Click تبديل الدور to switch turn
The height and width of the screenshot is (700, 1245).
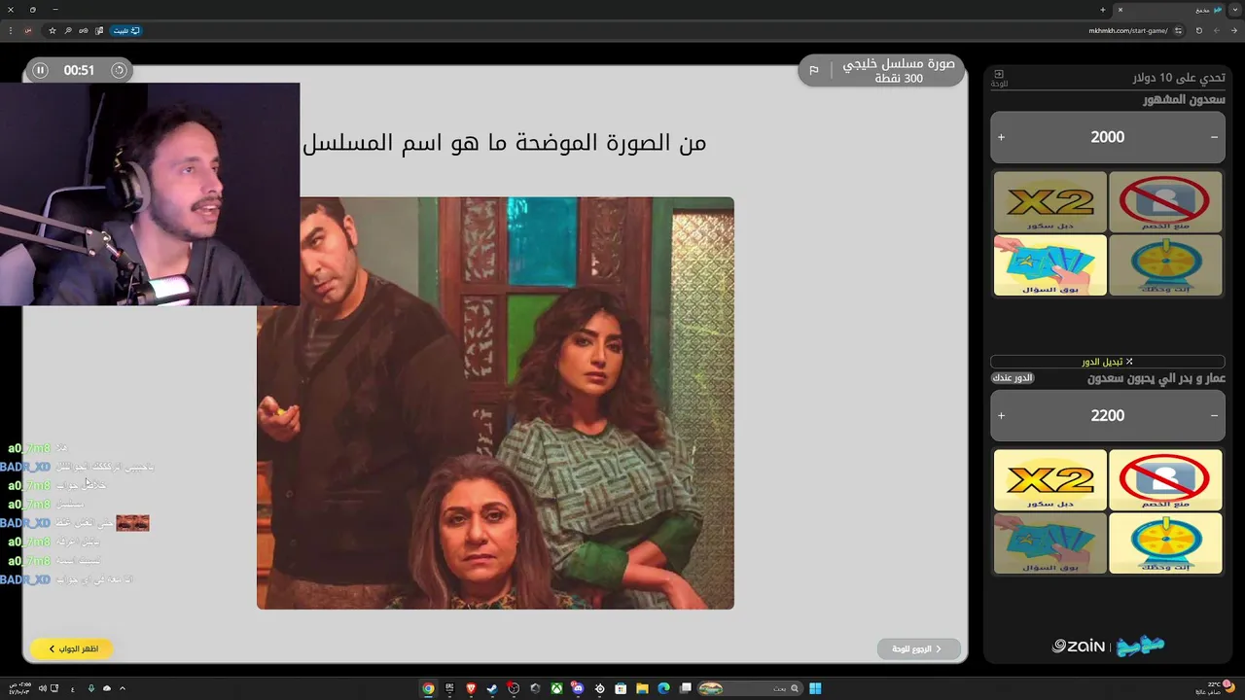click(x=1108, y=362)
